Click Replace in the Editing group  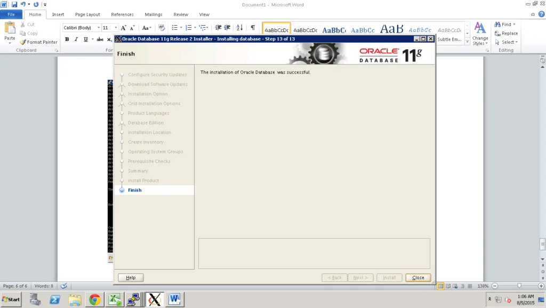click(x=506, y=33)
